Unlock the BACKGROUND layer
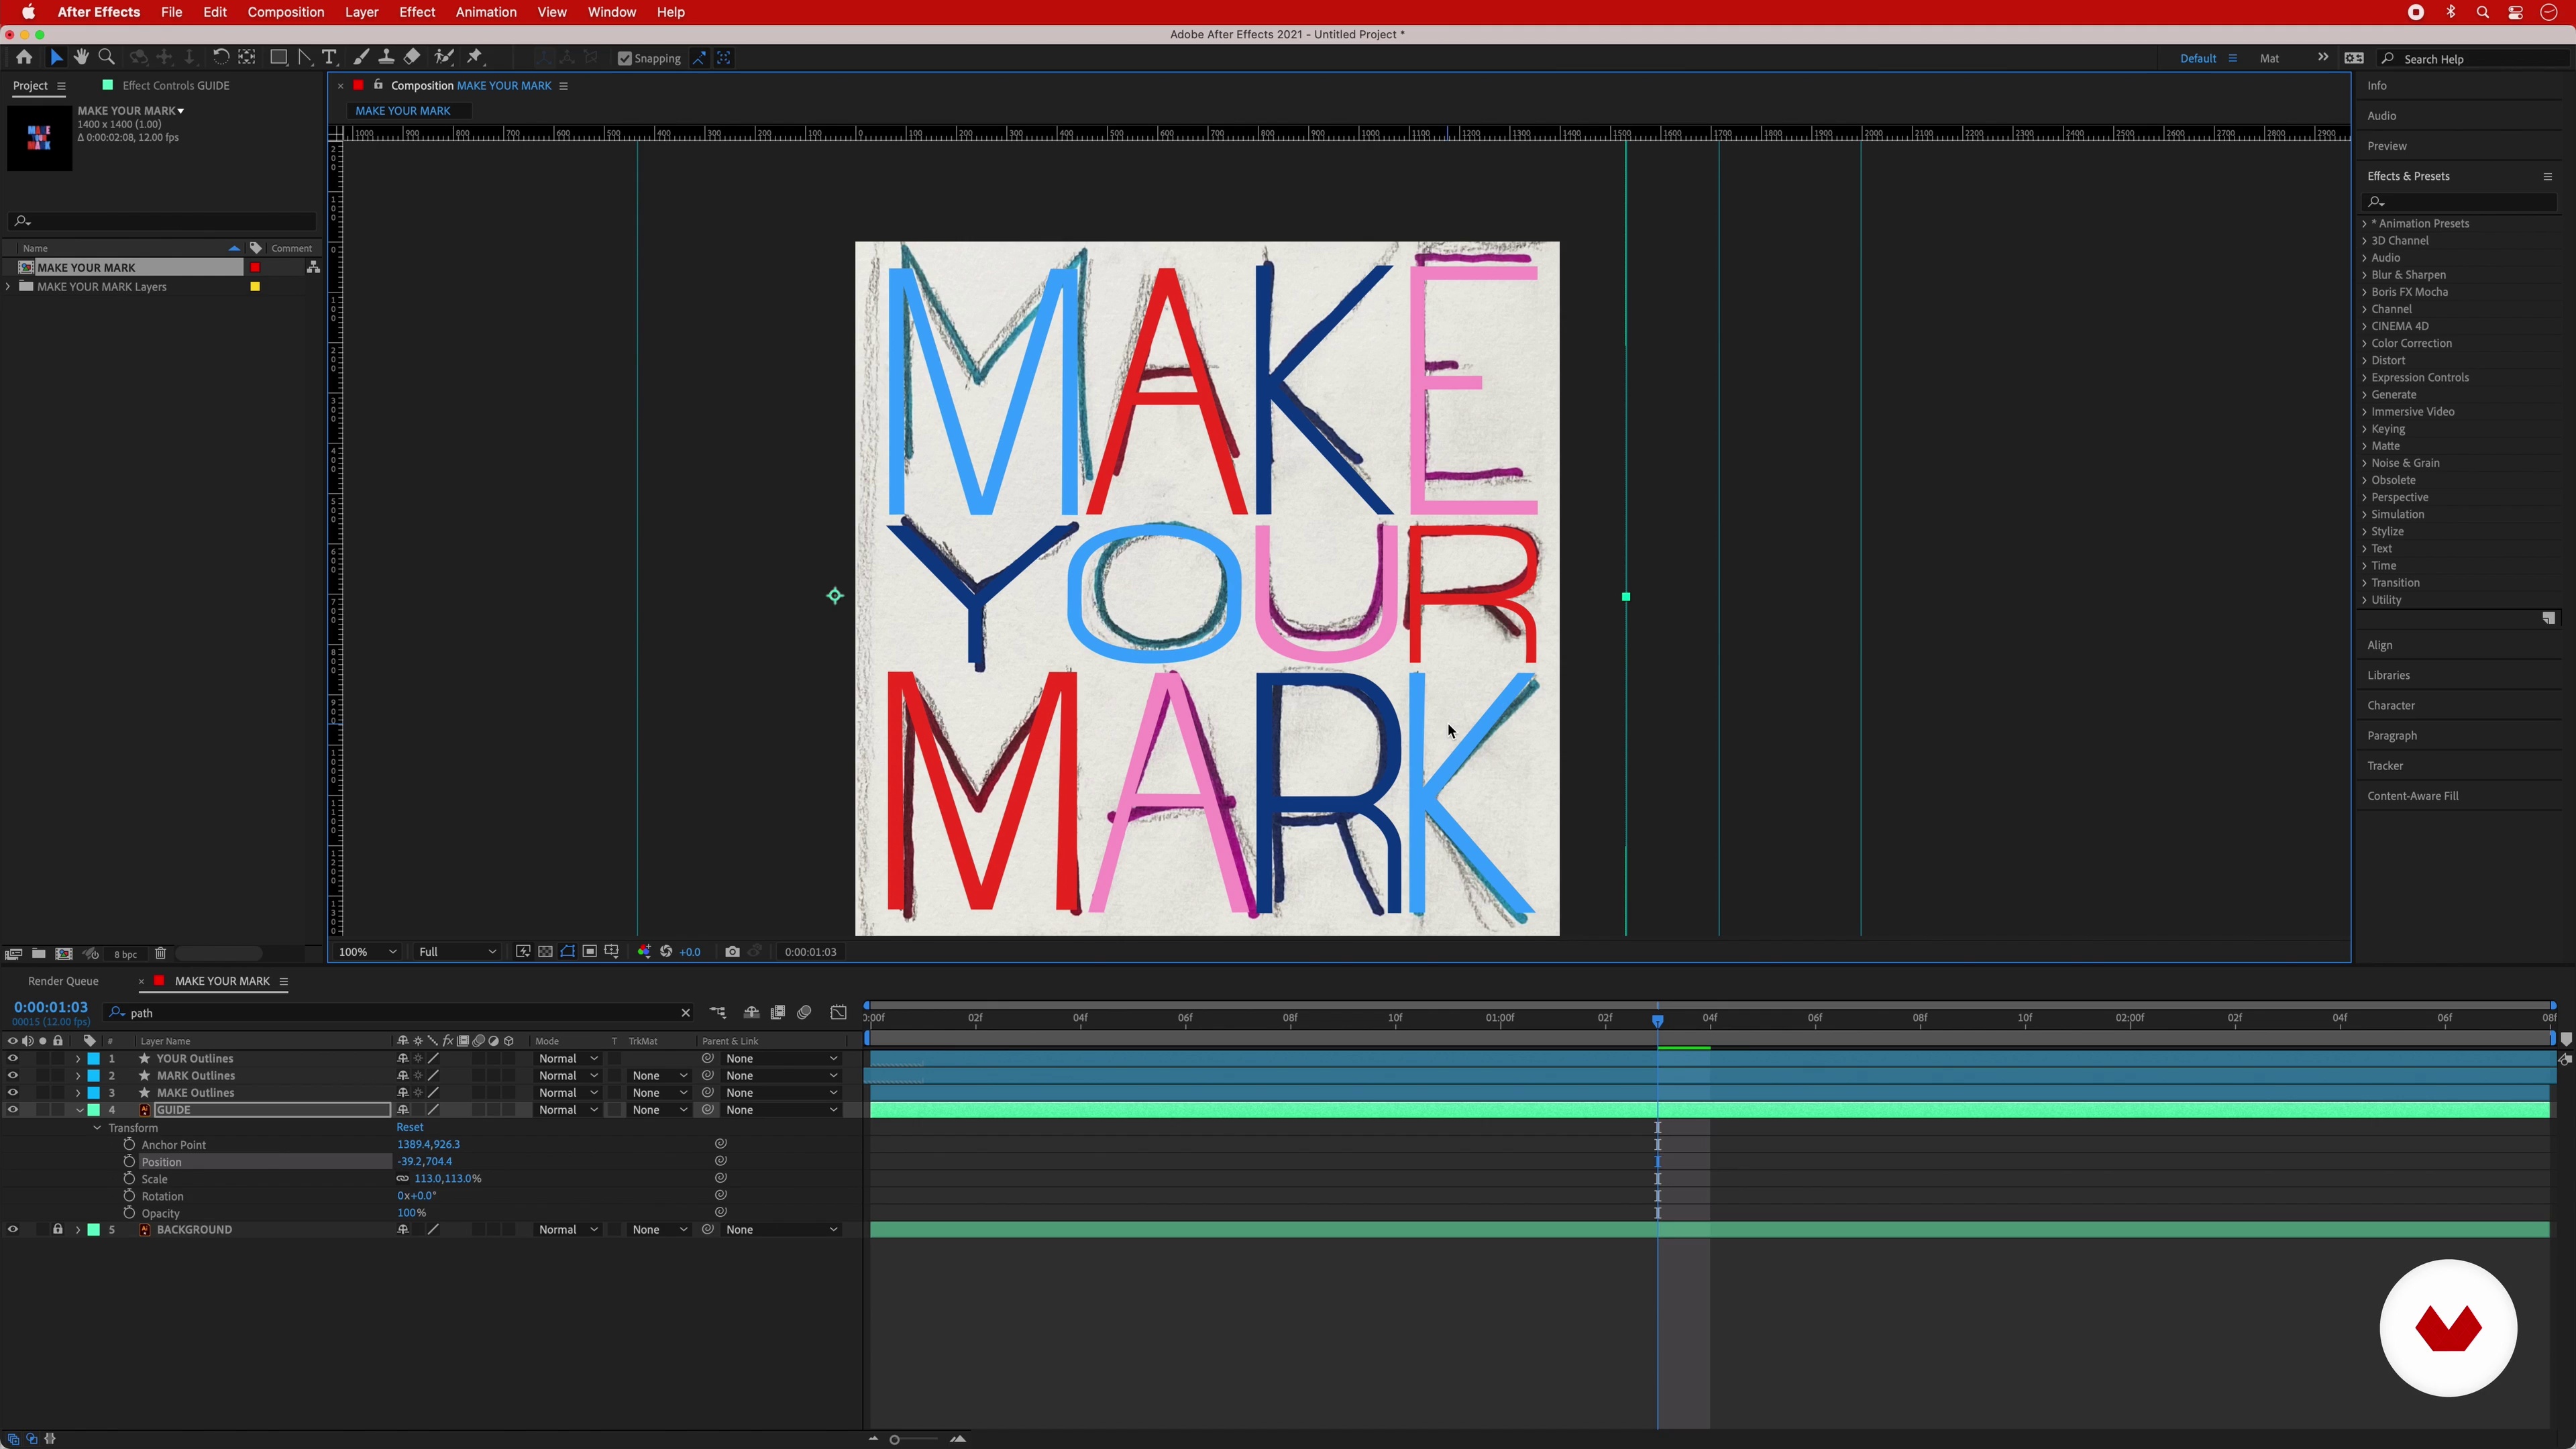 point(58,1230)
